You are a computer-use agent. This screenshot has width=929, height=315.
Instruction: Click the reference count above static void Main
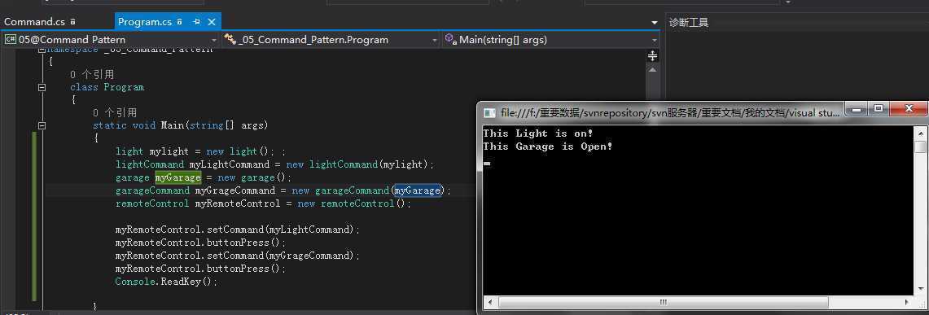[115, 112]
